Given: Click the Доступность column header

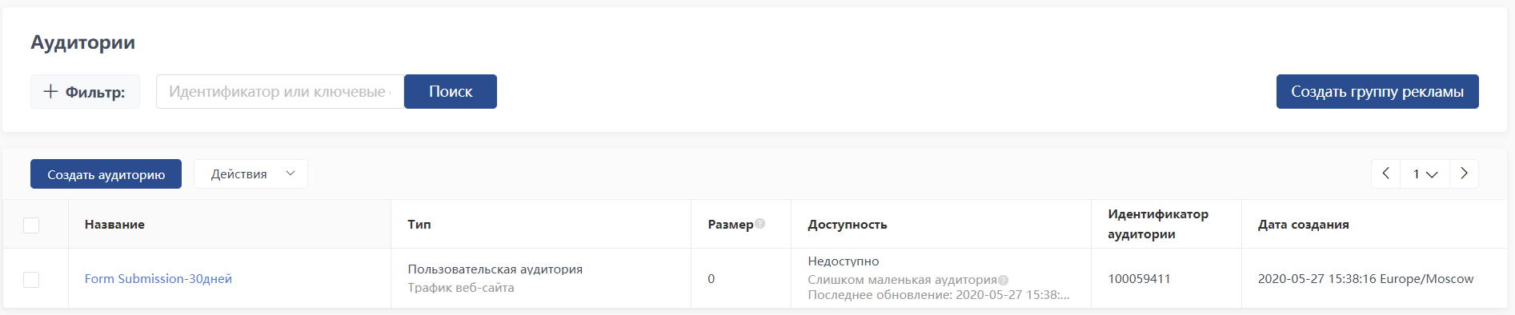Looking at the screenshot, I should coord(848,225).
